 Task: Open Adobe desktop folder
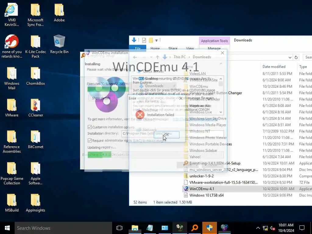tap(59, 13)
